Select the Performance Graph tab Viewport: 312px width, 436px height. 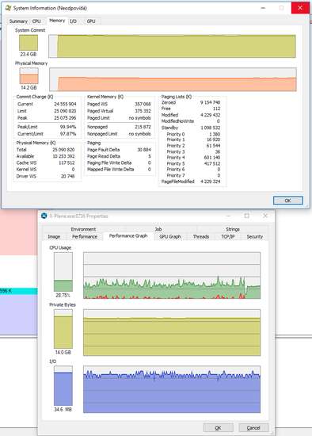[128, 235]
